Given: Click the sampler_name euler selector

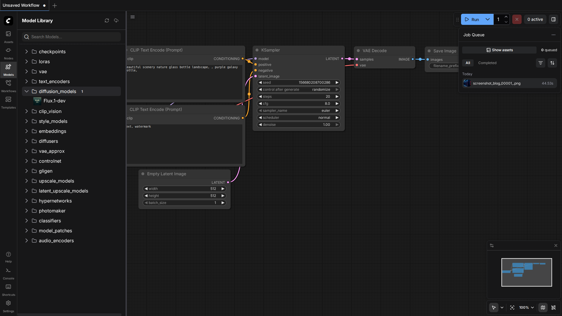Looking at the screenshot, I should click(x=299, y=111).
